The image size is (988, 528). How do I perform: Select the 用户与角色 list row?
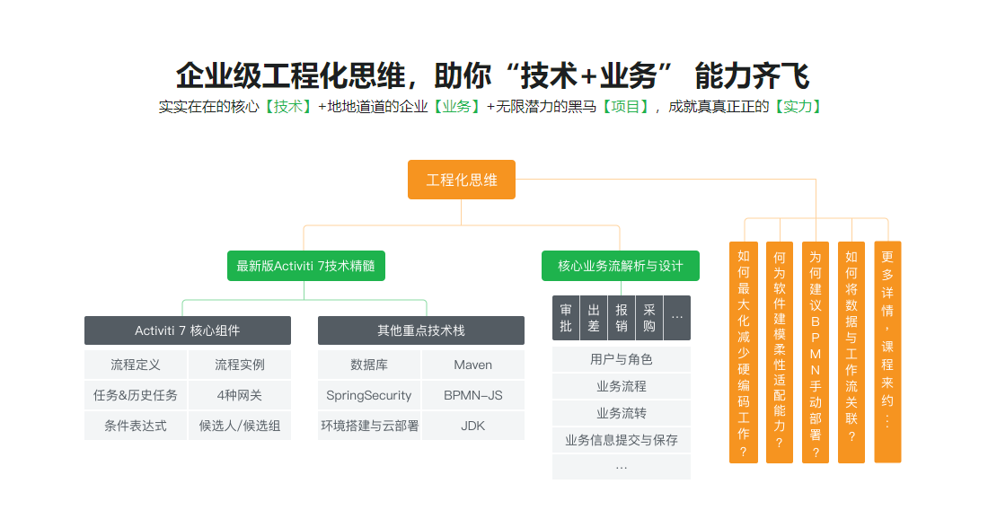point(621,358)
